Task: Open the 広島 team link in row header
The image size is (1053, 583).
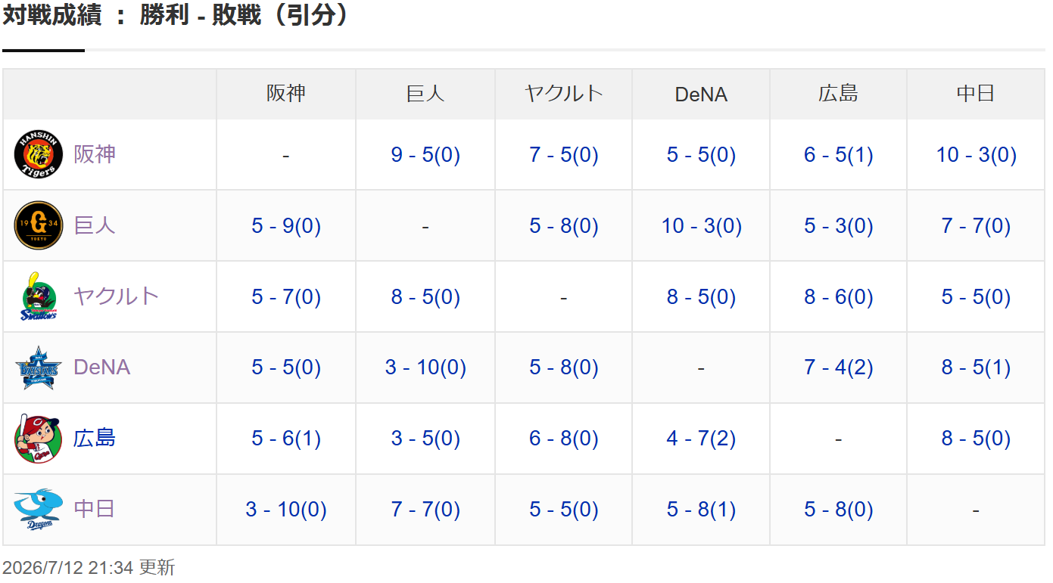Action: 95,439
